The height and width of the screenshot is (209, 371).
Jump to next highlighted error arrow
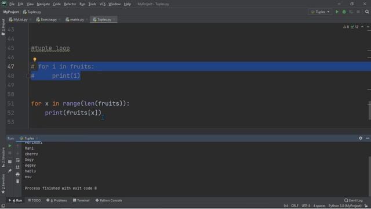click(x=368, y=27)
